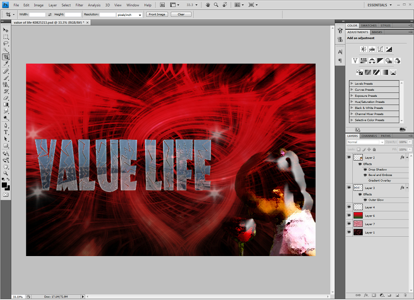The width and height of the screenshot is (414, 300).
Task: Toggle visibility of Layer 6
Action: pos(349,215)
